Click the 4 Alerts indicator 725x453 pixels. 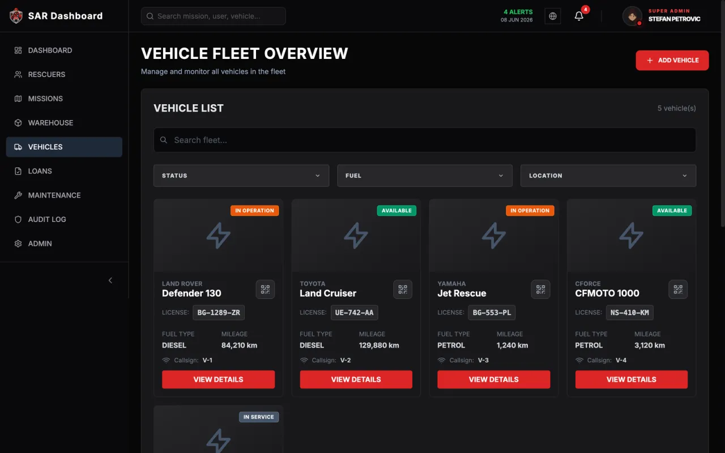[518, 12]
